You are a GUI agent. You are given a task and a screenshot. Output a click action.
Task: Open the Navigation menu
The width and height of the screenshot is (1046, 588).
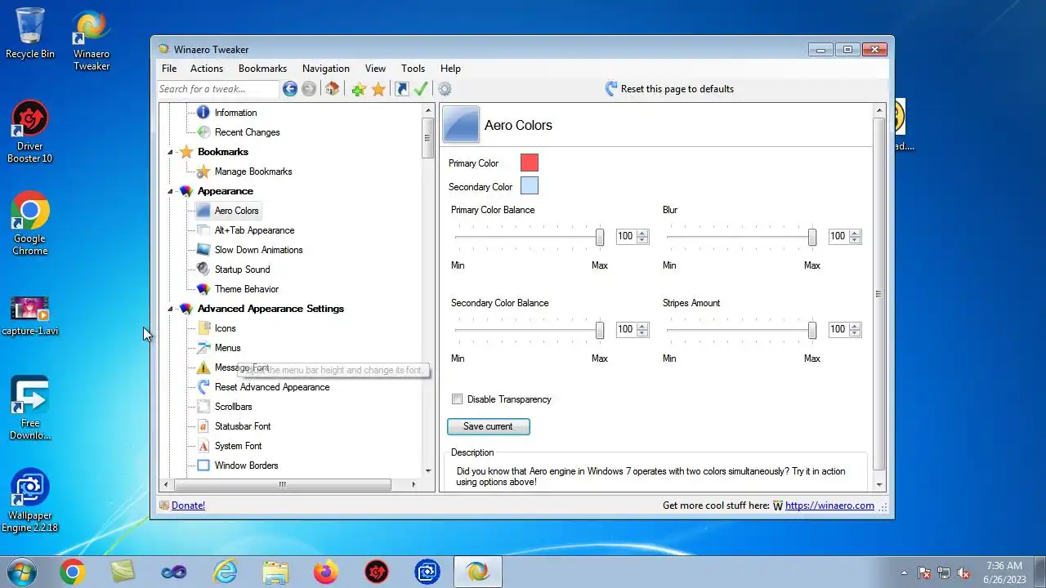pos(326,69)
